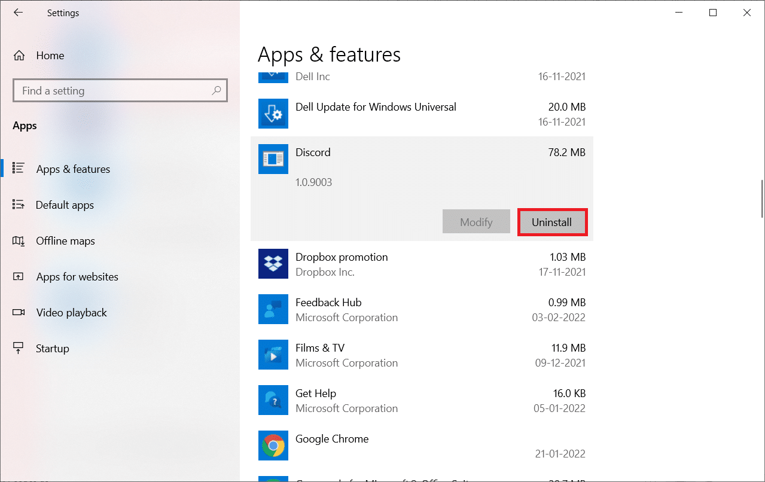Click the Feedback Hub app icon
The image size is (765, 482).
click(273, 309)
